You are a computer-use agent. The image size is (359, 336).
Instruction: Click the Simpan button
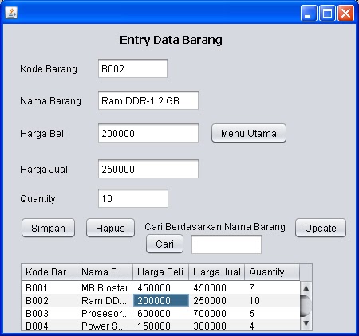pyautogui.click(x=48, y=228)
